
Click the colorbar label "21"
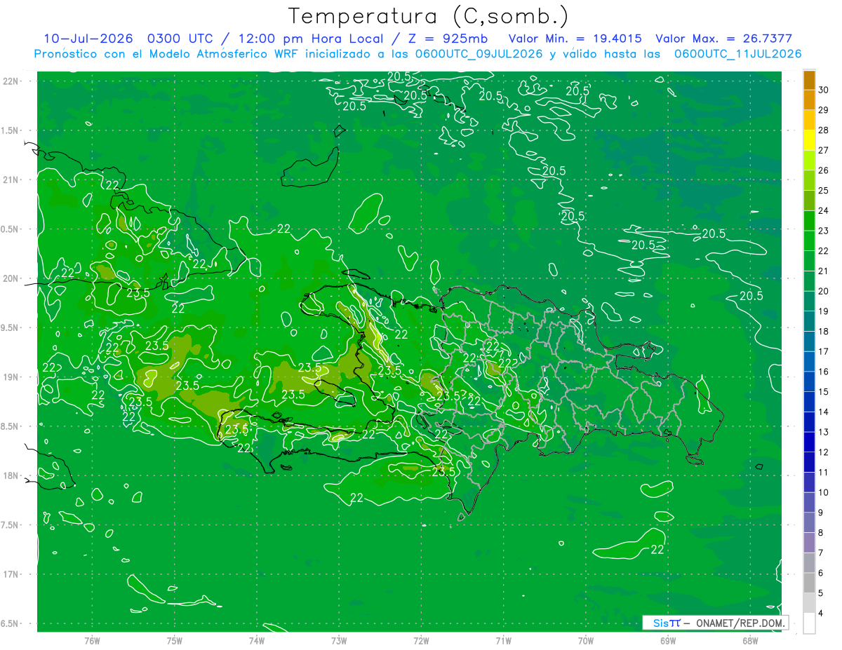(x=824, y=271)
